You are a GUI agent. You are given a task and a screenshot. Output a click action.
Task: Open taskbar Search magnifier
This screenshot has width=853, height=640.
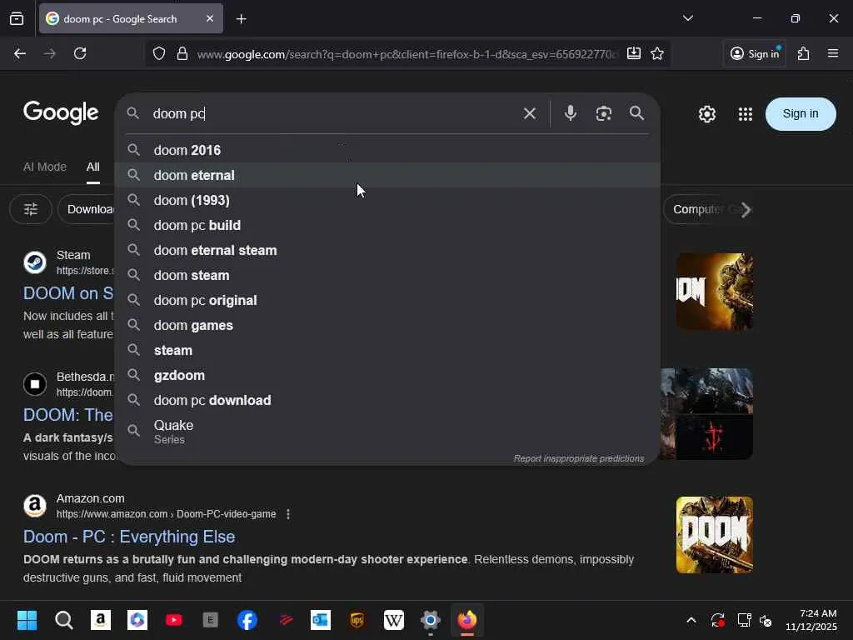[63, 620]
